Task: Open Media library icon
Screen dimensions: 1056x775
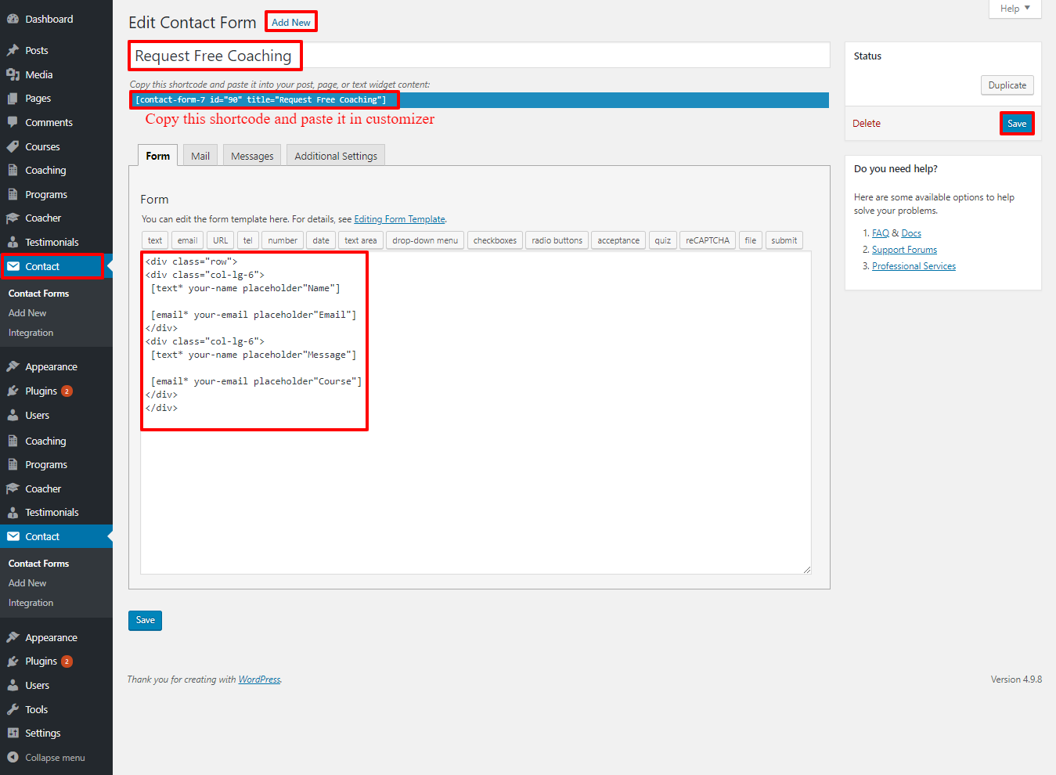Action: click(13, 74)
